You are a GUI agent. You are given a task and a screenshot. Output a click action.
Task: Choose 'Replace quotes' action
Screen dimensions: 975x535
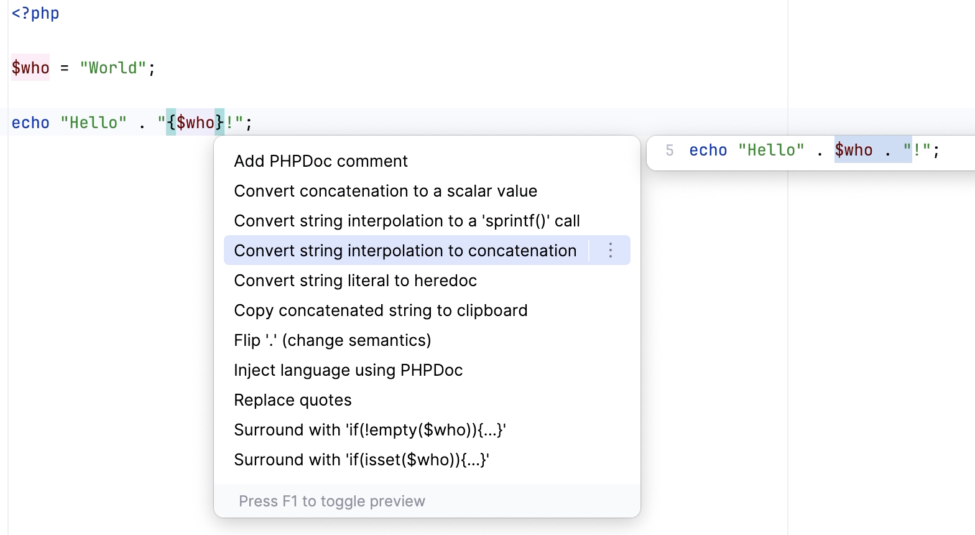292,399
